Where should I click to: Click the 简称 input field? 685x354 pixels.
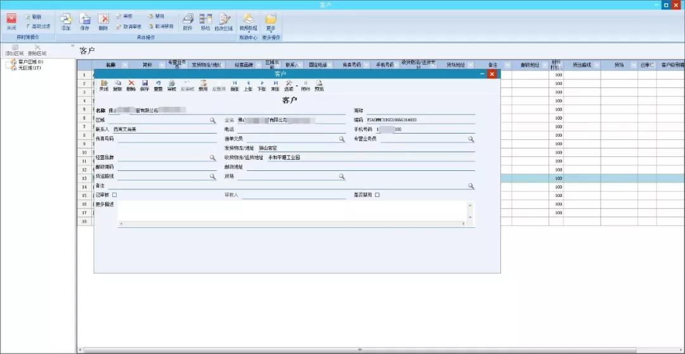[x=420, y=111]
